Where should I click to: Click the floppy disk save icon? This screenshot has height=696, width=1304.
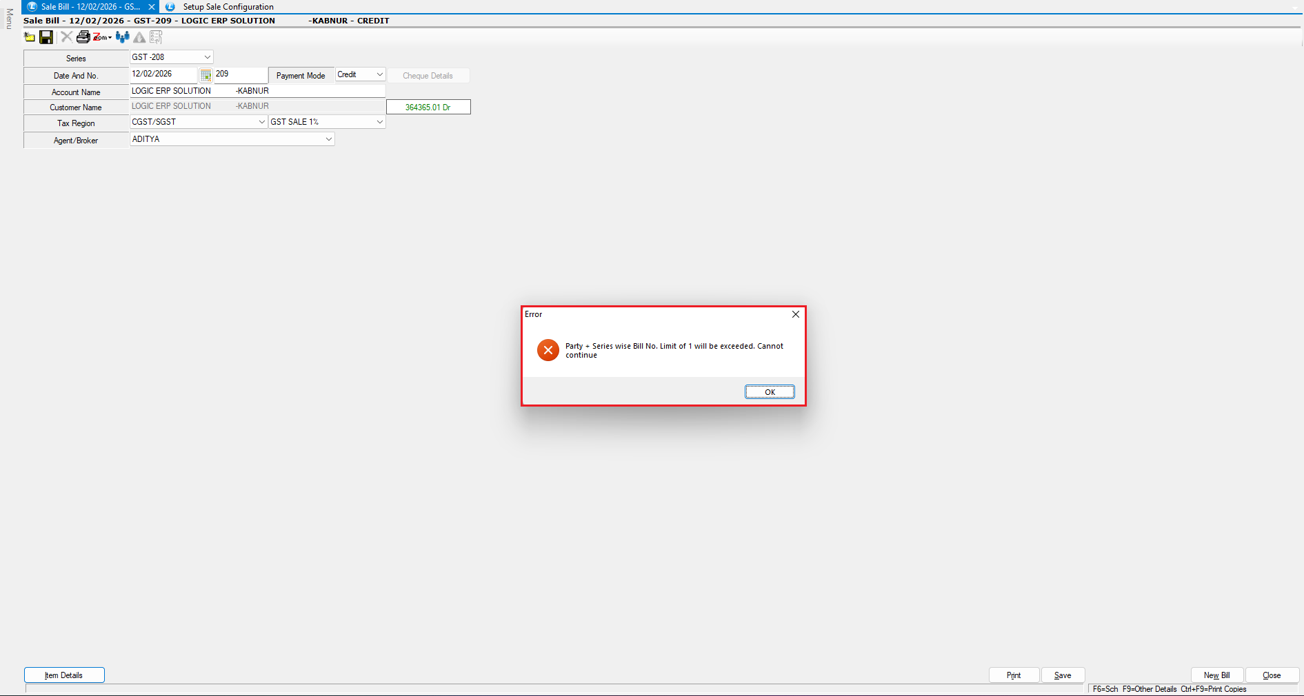46,37
